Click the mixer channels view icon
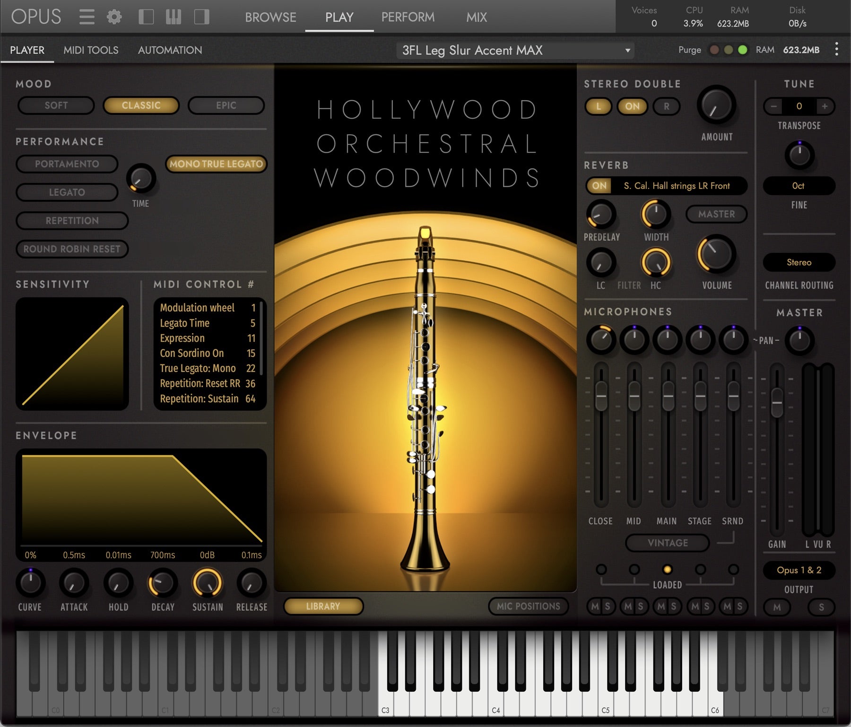This screenshot has height=727, width=851. point(174,17)
